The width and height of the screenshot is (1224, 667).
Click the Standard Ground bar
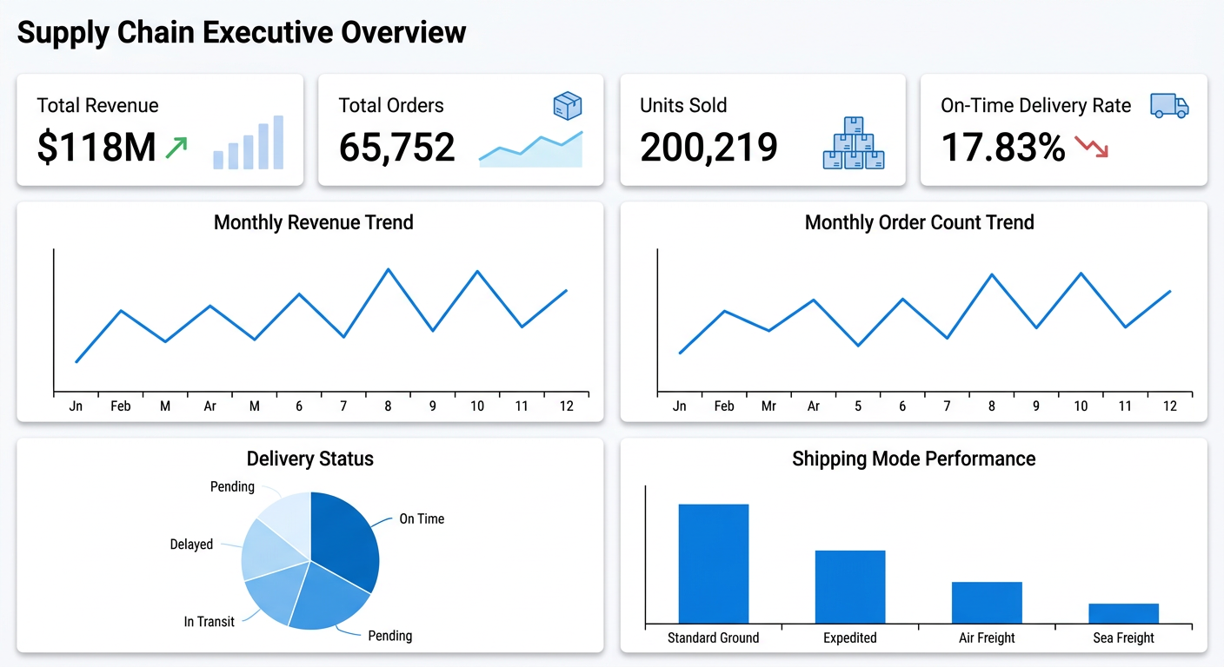click(x=714, y=563)
